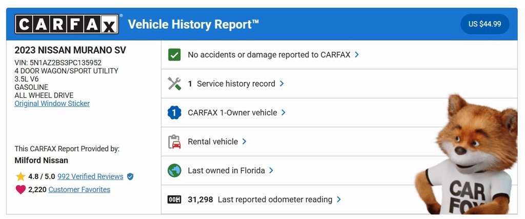Click the CARFAX logo

[x=67, y=24]
